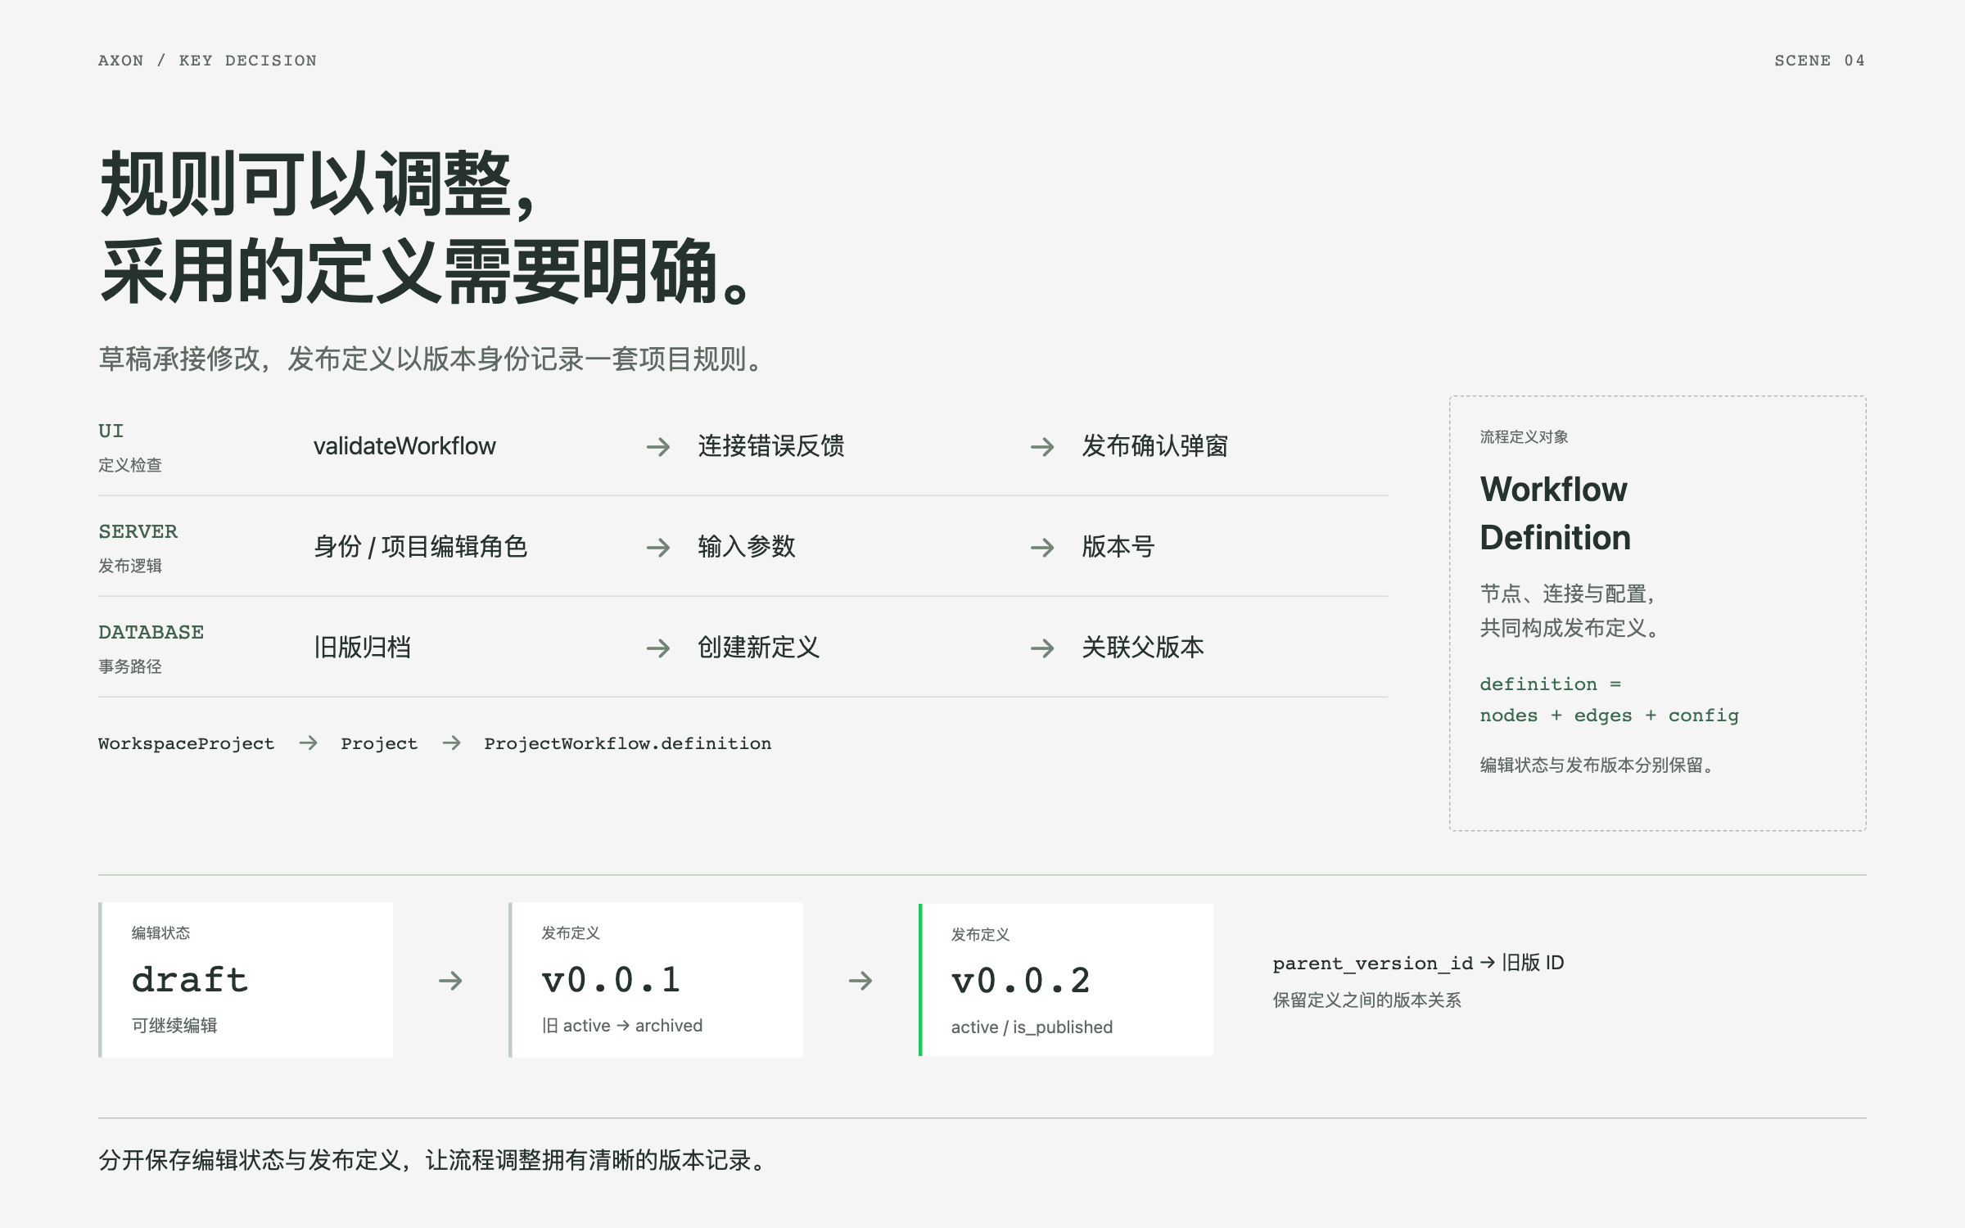Select the draft 编辑状态 card
The width and height of the screenshot is (1965, 1228).
click(246, 980)
